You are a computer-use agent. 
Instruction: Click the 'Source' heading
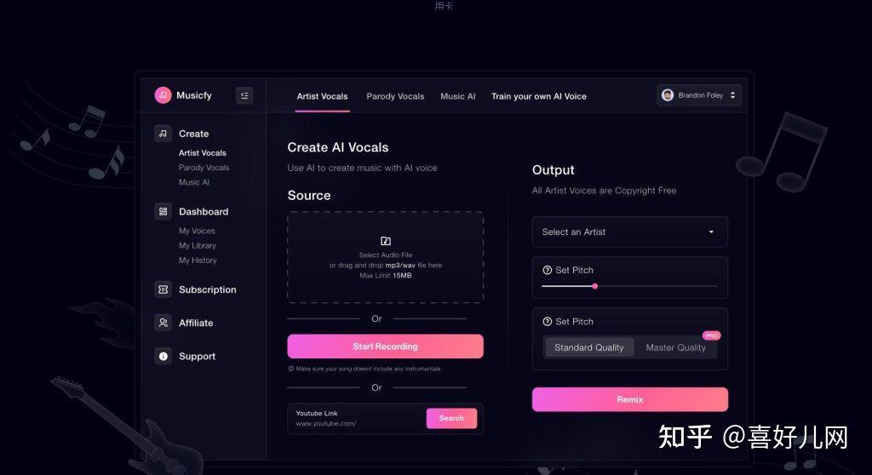click(308, 196)
